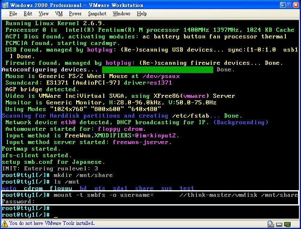The height and width of the screenshot is (229, 301).
Task: Click the VMware Workstation title bar icon
Action: point(5,5)
